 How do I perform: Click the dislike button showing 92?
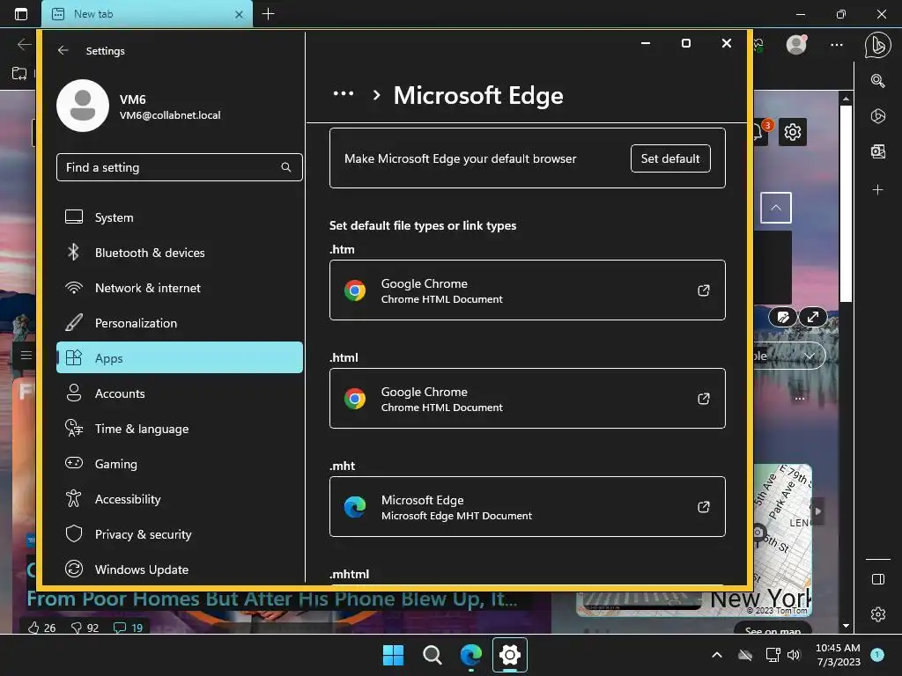click(85, 628)
